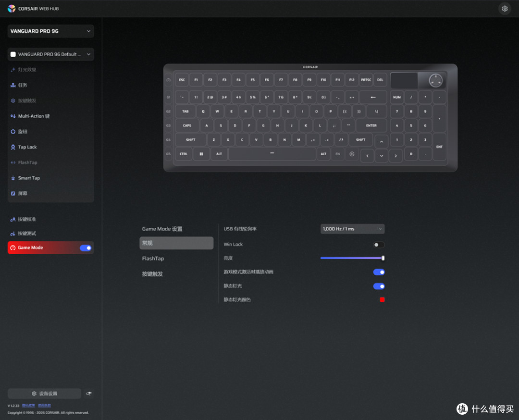This screenshot has width=519, height=420.
Task: Select the CAPS key on the keyboard
Action: coord(187,126)
